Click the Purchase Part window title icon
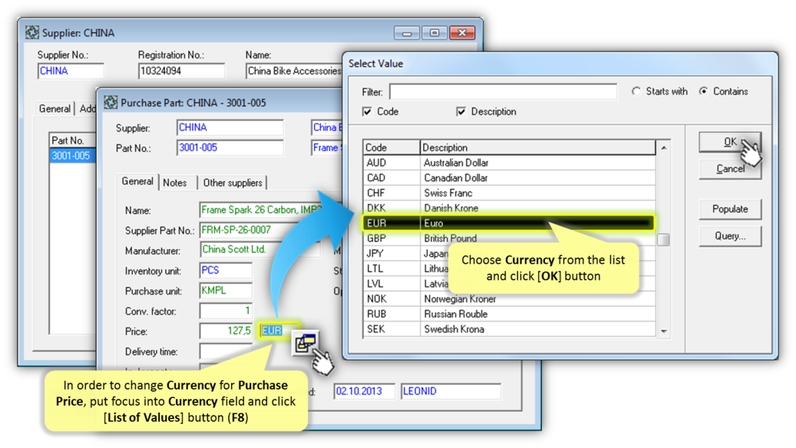 click(111, 103)
